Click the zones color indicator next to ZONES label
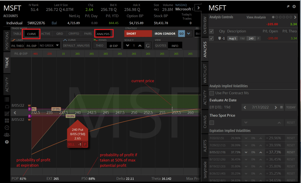Screen dimensions: 301x183 [95, 40]
